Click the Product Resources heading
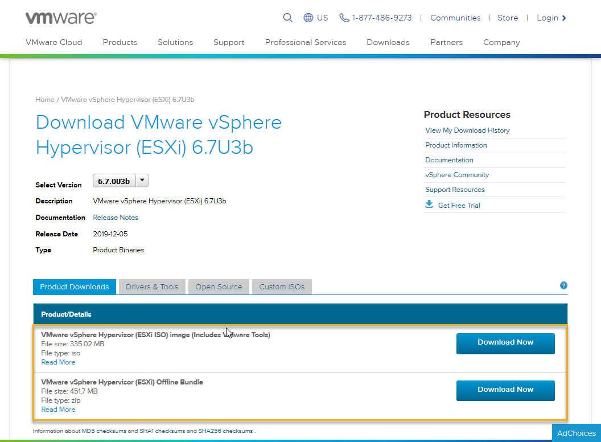This screenshot has height=442, width=601. [x=467, y=114]
